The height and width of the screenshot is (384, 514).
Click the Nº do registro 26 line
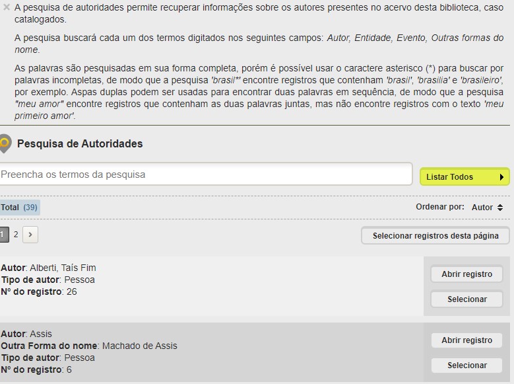coord(39,291)
